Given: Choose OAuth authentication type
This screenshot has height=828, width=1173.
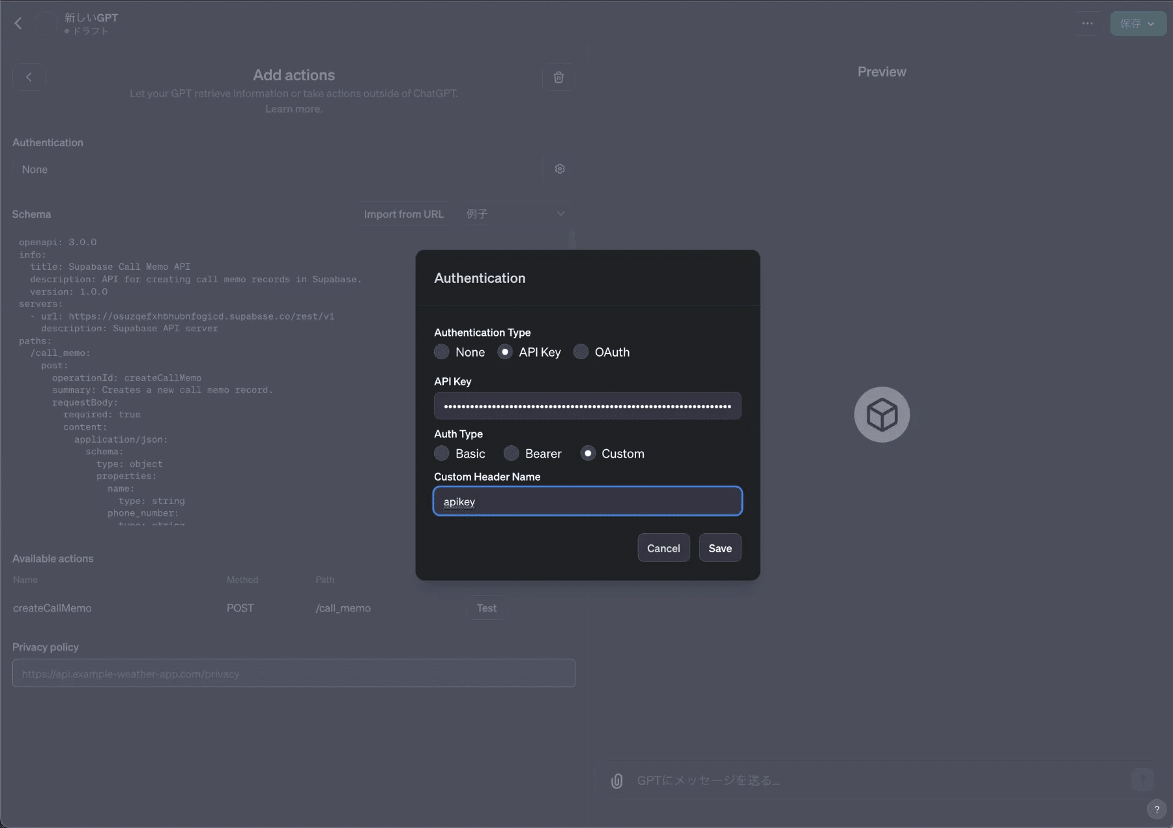Looking at the screenshot, I should (581, 352).
